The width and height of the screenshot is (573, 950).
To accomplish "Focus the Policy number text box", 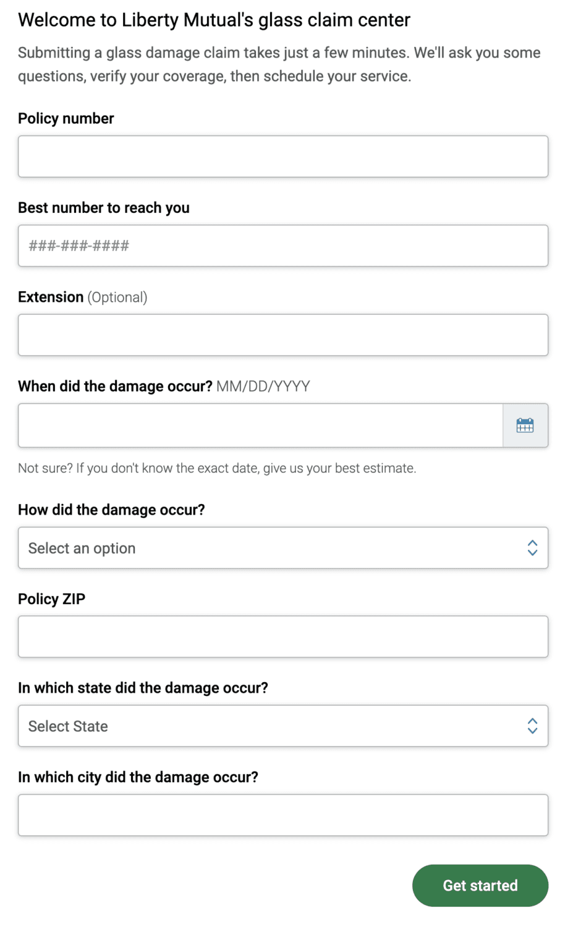I will (282, 156).
